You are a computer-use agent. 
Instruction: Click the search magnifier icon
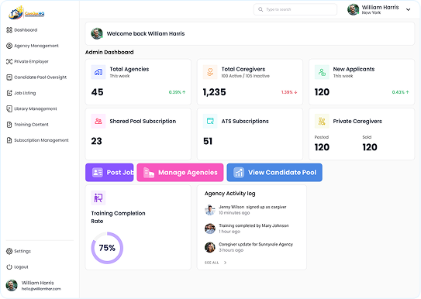pos(261,9)
